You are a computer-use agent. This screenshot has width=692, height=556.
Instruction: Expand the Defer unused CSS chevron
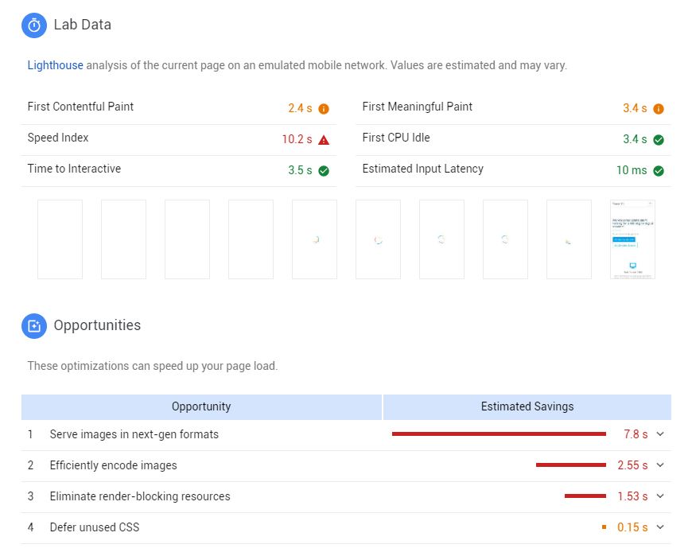click(660, 527)
